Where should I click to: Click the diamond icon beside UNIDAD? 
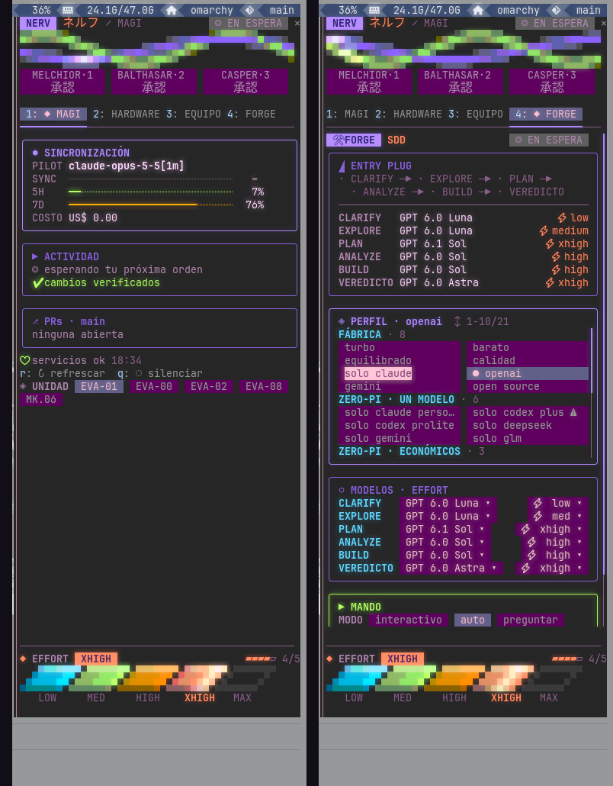tap(23, 386)
